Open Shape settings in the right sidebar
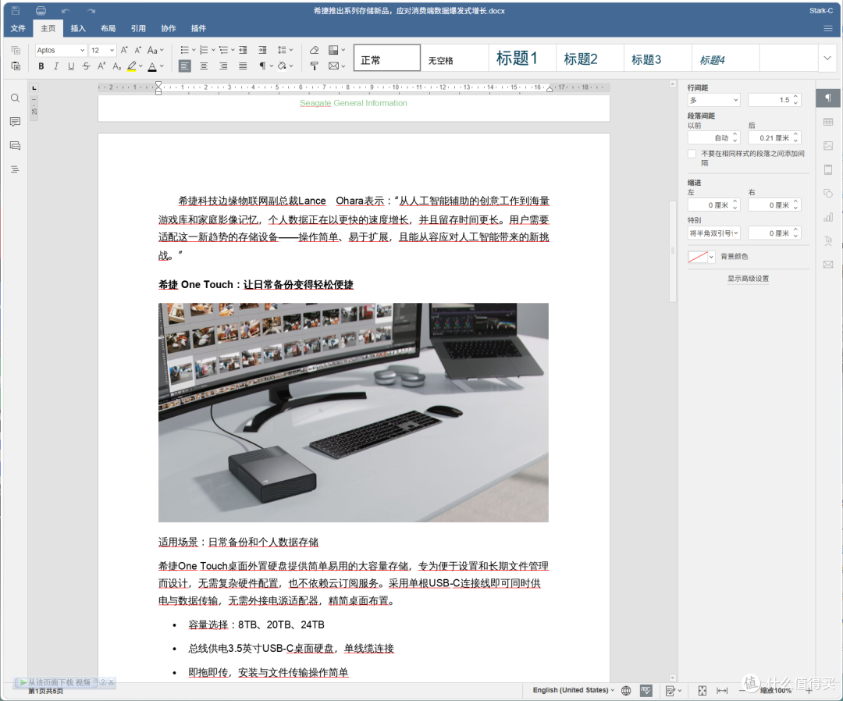The width and height of the screenshot is (843, 701). pos(828,194)
